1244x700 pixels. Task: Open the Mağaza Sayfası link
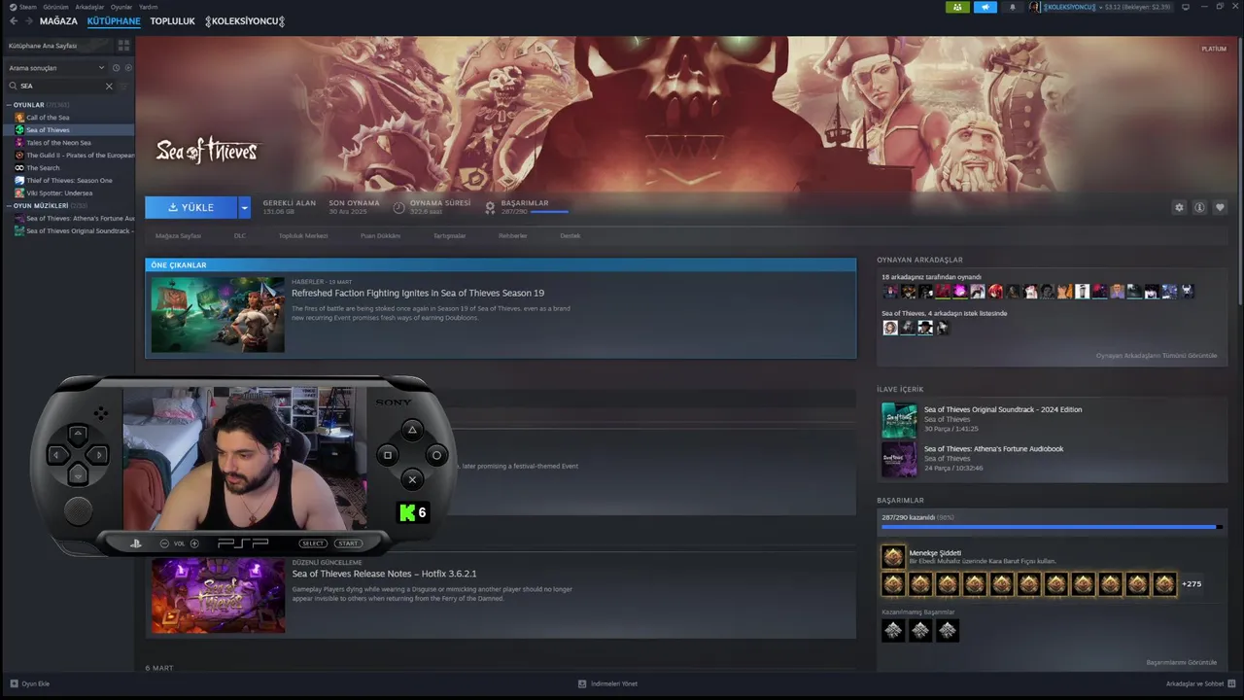click(178, 236)
